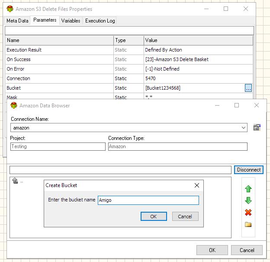Click the Bucket parameter name cell

(x=59, y=88)
